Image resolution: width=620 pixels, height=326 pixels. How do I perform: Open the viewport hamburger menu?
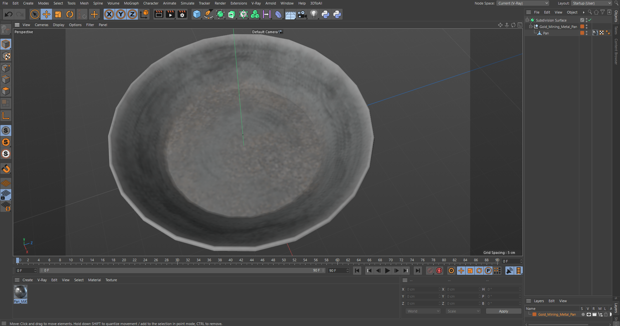click(17, 25)
